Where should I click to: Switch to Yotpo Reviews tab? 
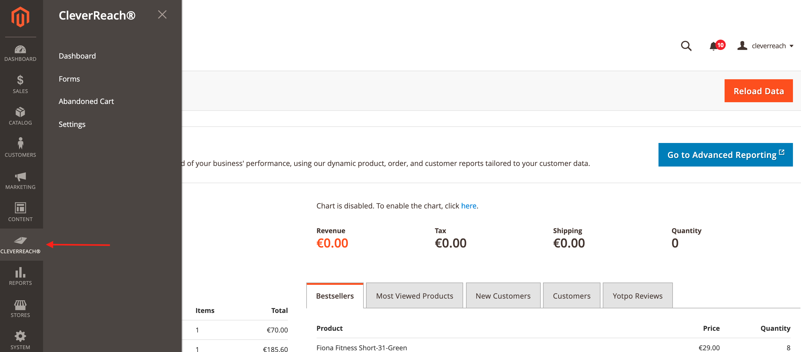point(637,296)
